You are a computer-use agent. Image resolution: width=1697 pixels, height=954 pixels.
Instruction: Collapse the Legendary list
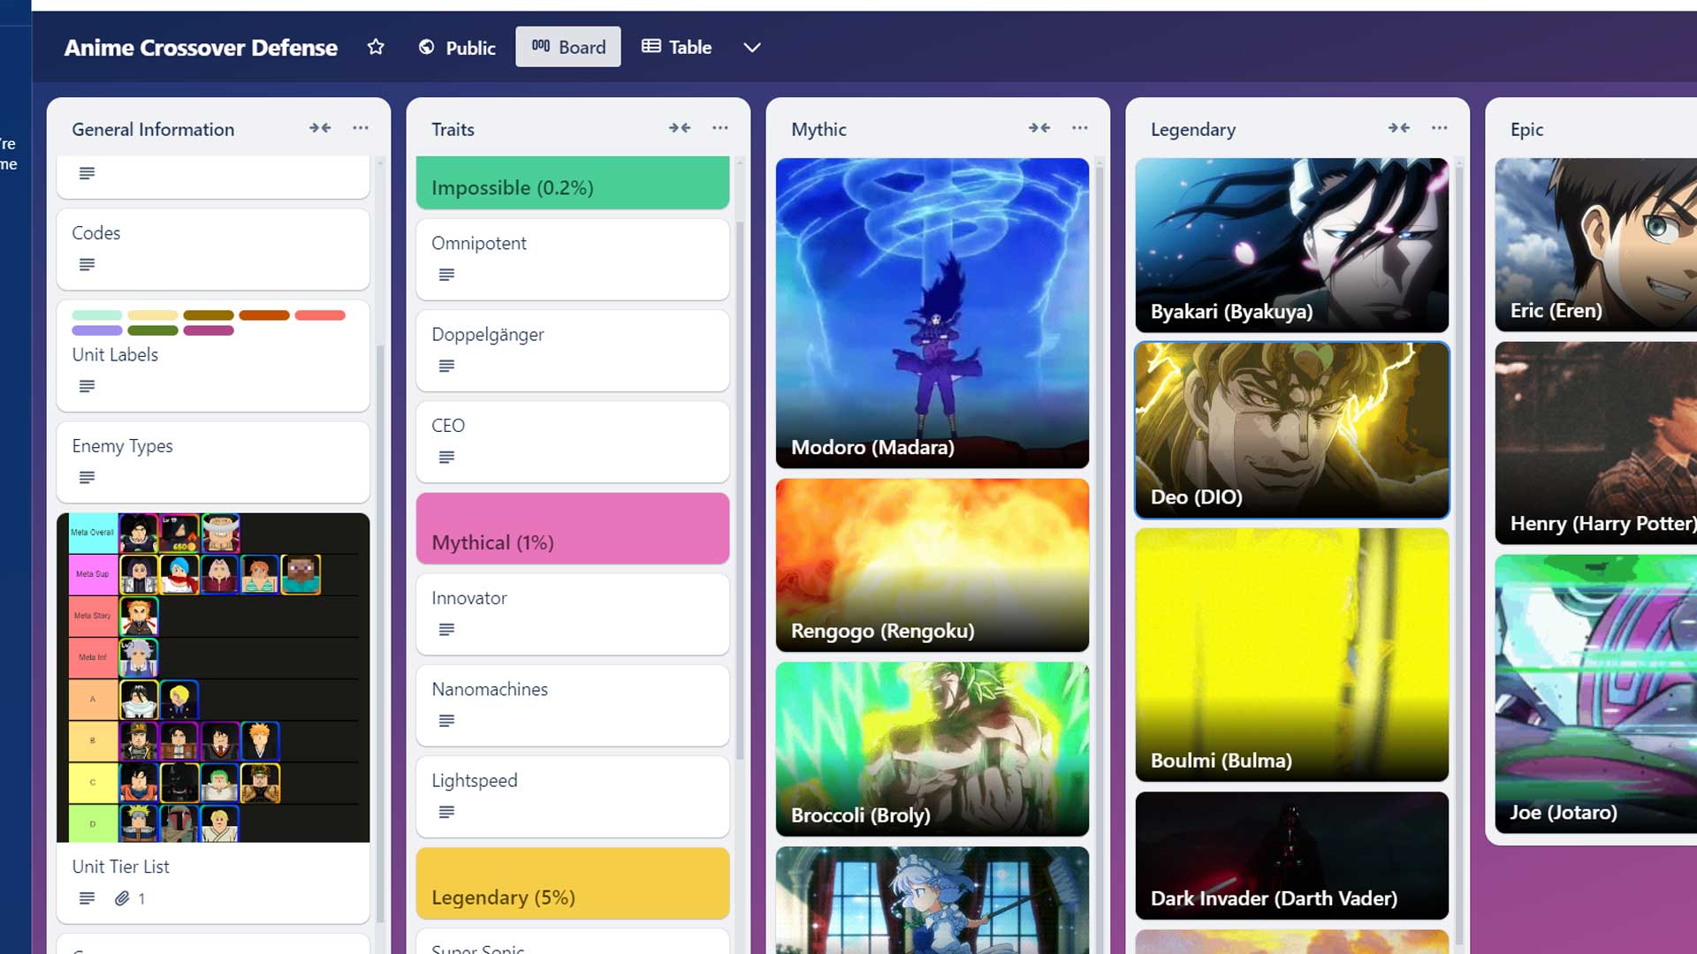coord(1399,128)
